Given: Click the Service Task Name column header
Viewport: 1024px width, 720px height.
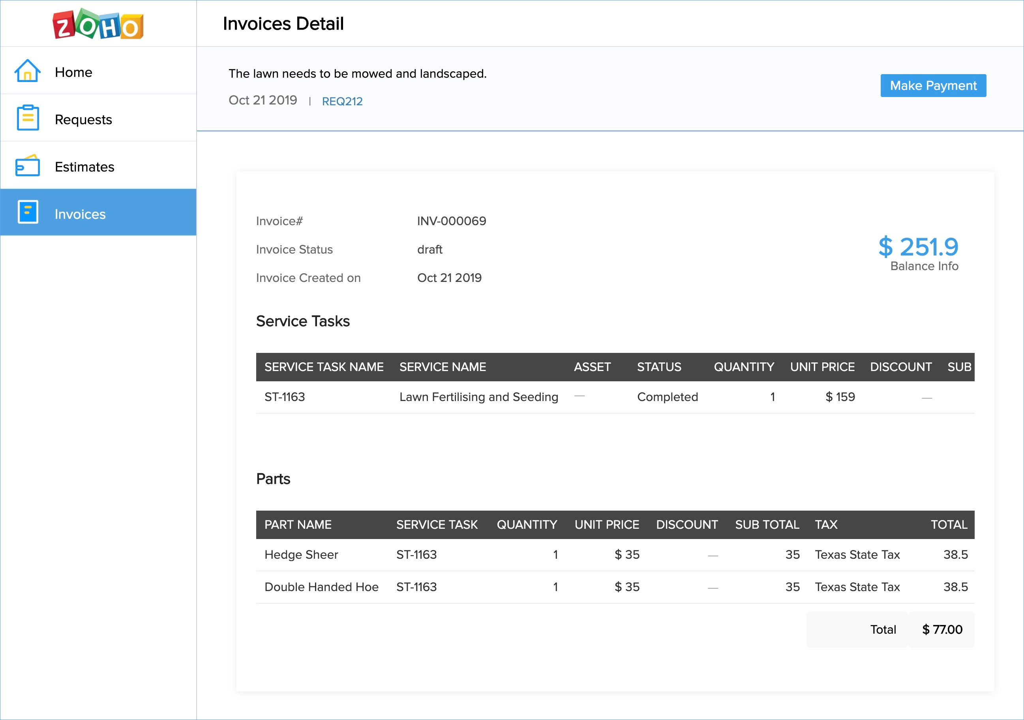Looking at the screenshot, I should (x=324, y=367).
